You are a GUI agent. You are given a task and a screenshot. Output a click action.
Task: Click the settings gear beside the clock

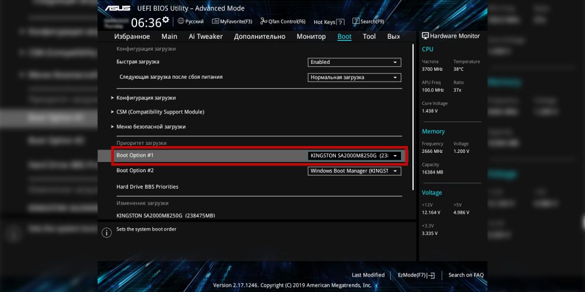(166, 20)
